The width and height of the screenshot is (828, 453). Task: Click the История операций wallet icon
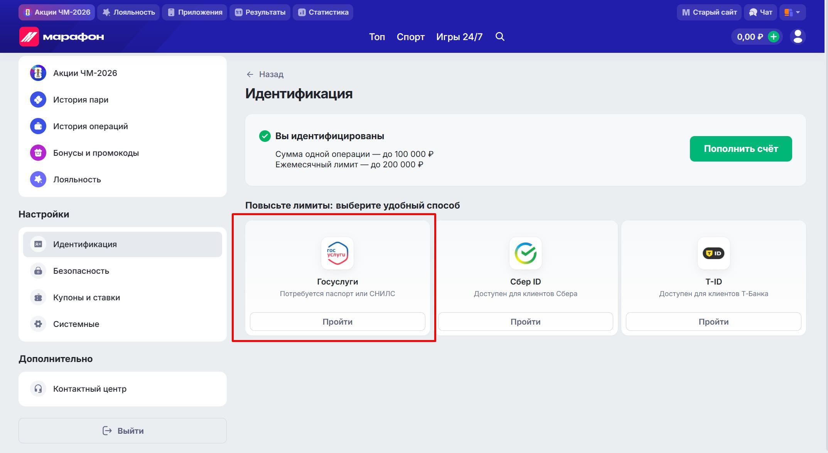point(38,126)
